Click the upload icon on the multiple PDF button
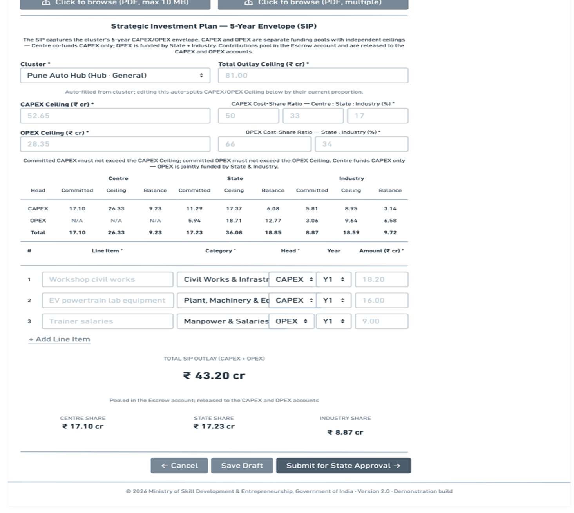Image resolution: width=574 pixels, height=513 pixels. pyautogui.click(x=248, y=2)
